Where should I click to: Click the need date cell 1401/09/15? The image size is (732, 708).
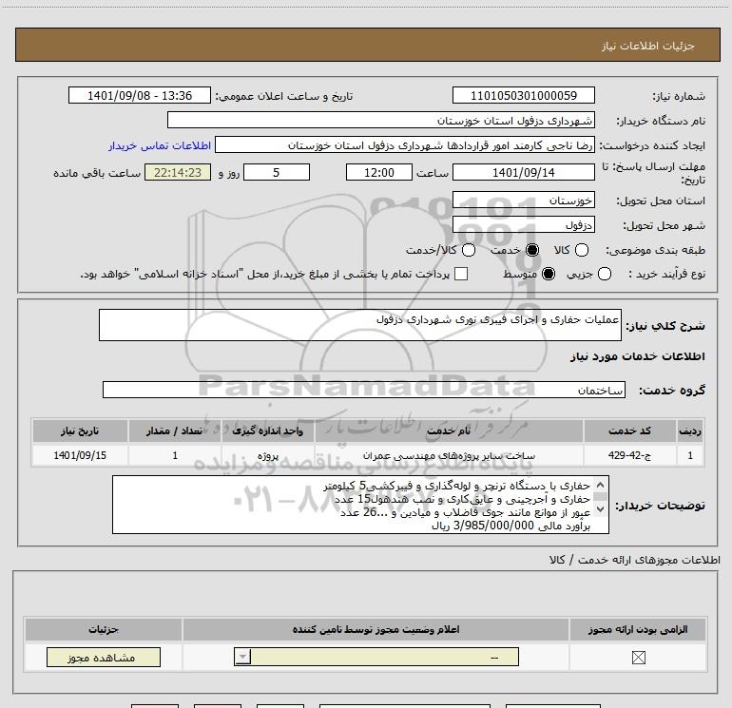coord(80,455)
